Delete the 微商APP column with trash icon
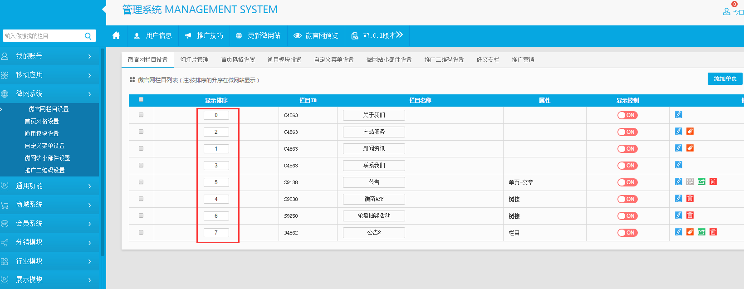 [690, 198]
